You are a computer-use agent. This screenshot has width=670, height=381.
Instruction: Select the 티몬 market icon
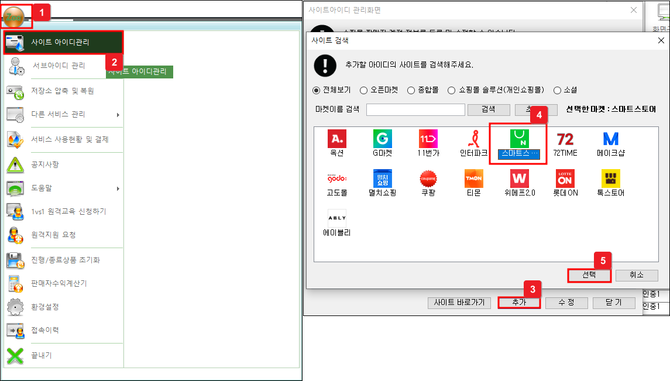(x=473, y=179)
